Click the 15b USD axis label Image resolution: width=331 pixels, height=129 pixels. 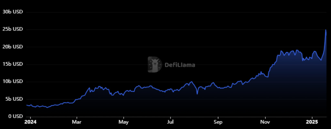[x=13, y=64]
